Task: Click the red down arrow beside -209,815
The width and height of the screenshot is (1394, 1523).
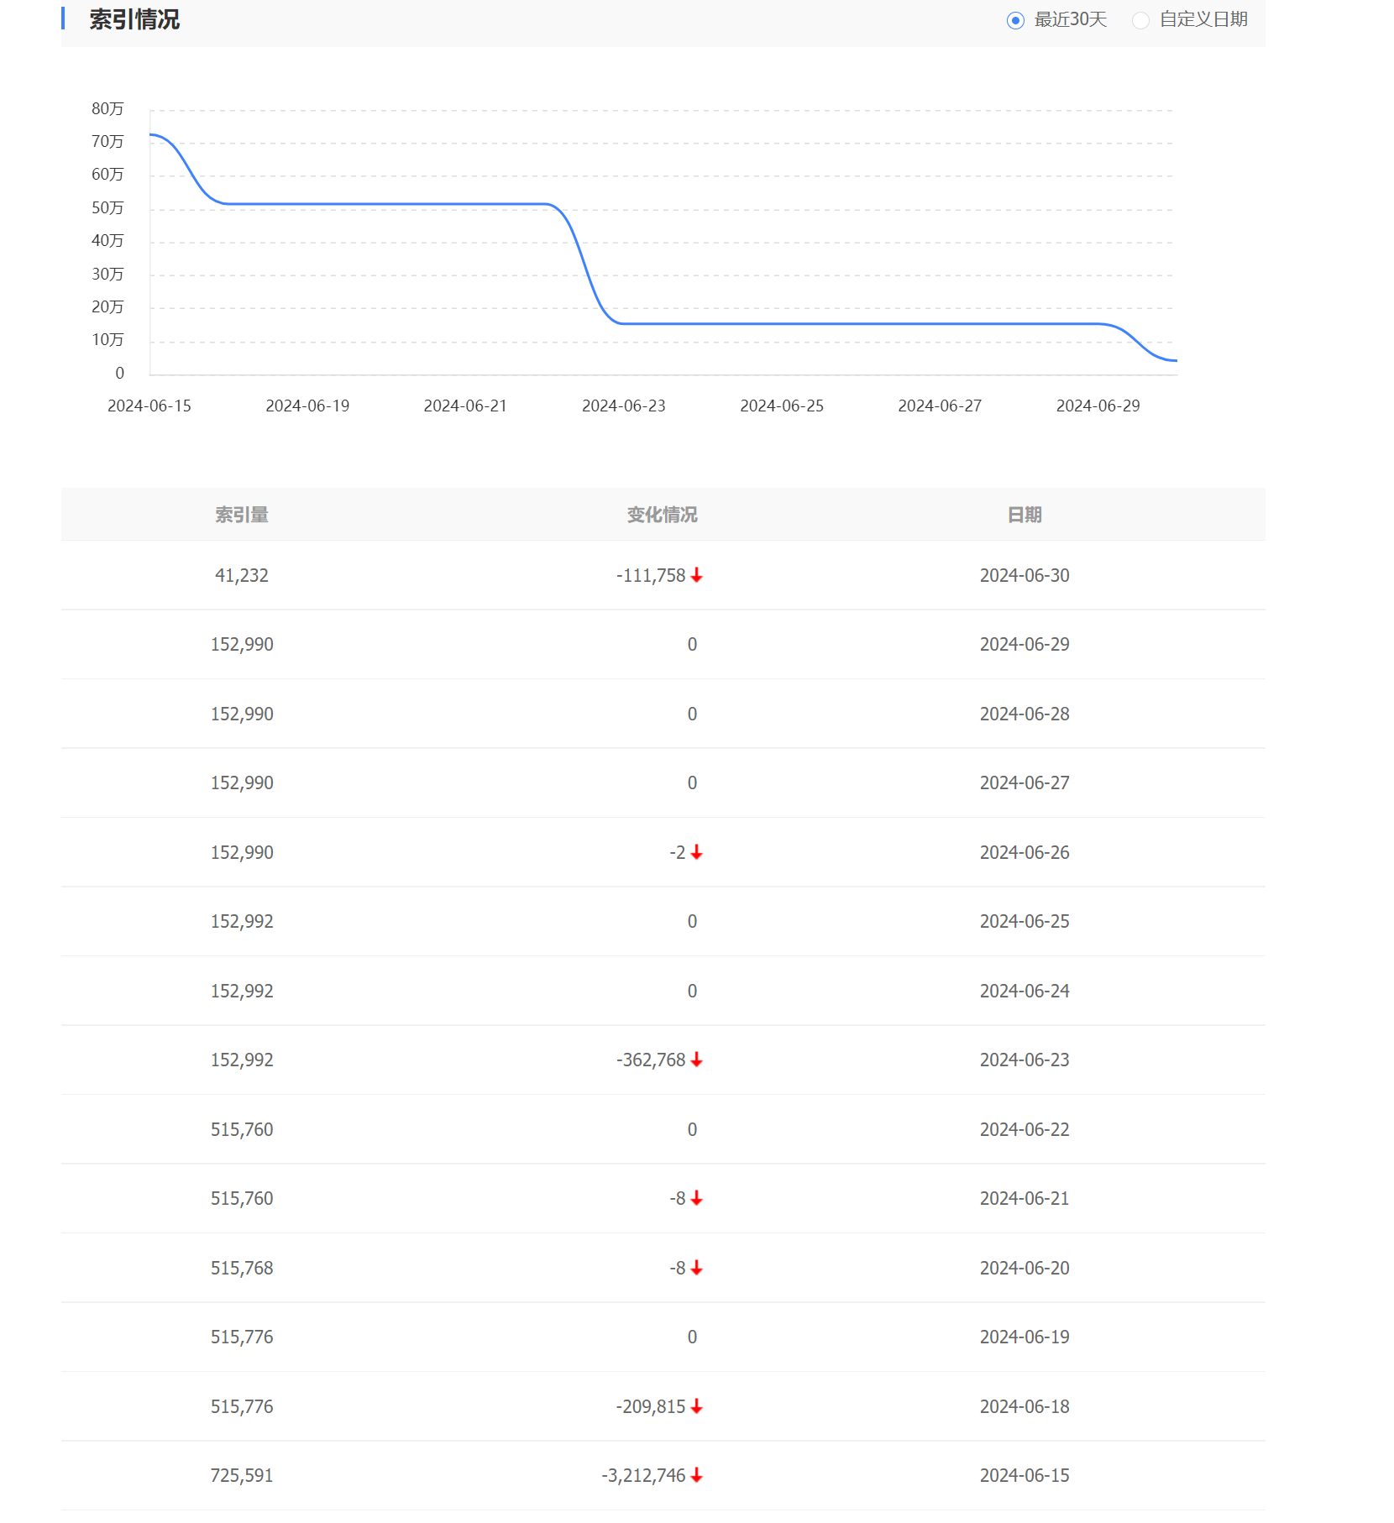Action: pos(696,1406)
